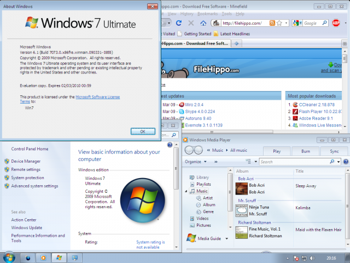Click the Action Center flag tray icon
The height and width of the screenshot is (263, 350).
point(296,258)
